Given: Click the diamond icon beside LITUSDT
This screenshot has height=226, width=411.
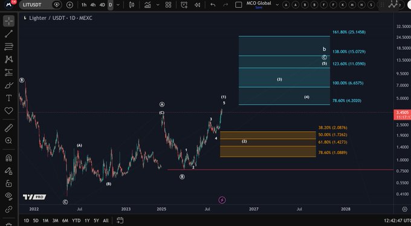Looking at the screenshot, I should pyautogui.click(x=56, y=5).
